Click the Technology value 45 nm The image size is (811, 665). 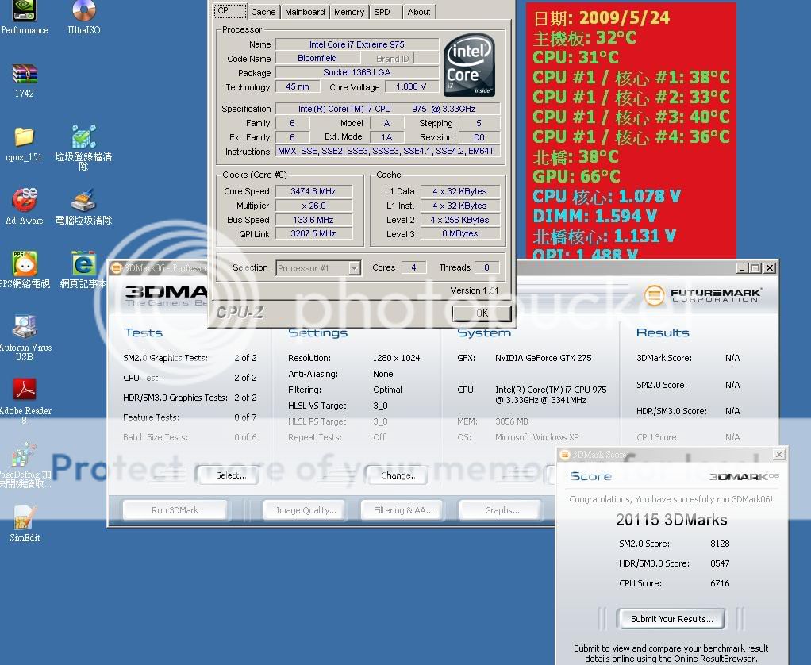click(x=298, y=86)
